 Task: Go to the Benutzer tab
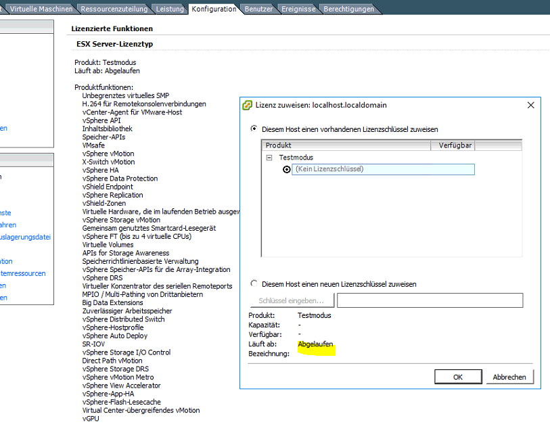tap(258, 9)
